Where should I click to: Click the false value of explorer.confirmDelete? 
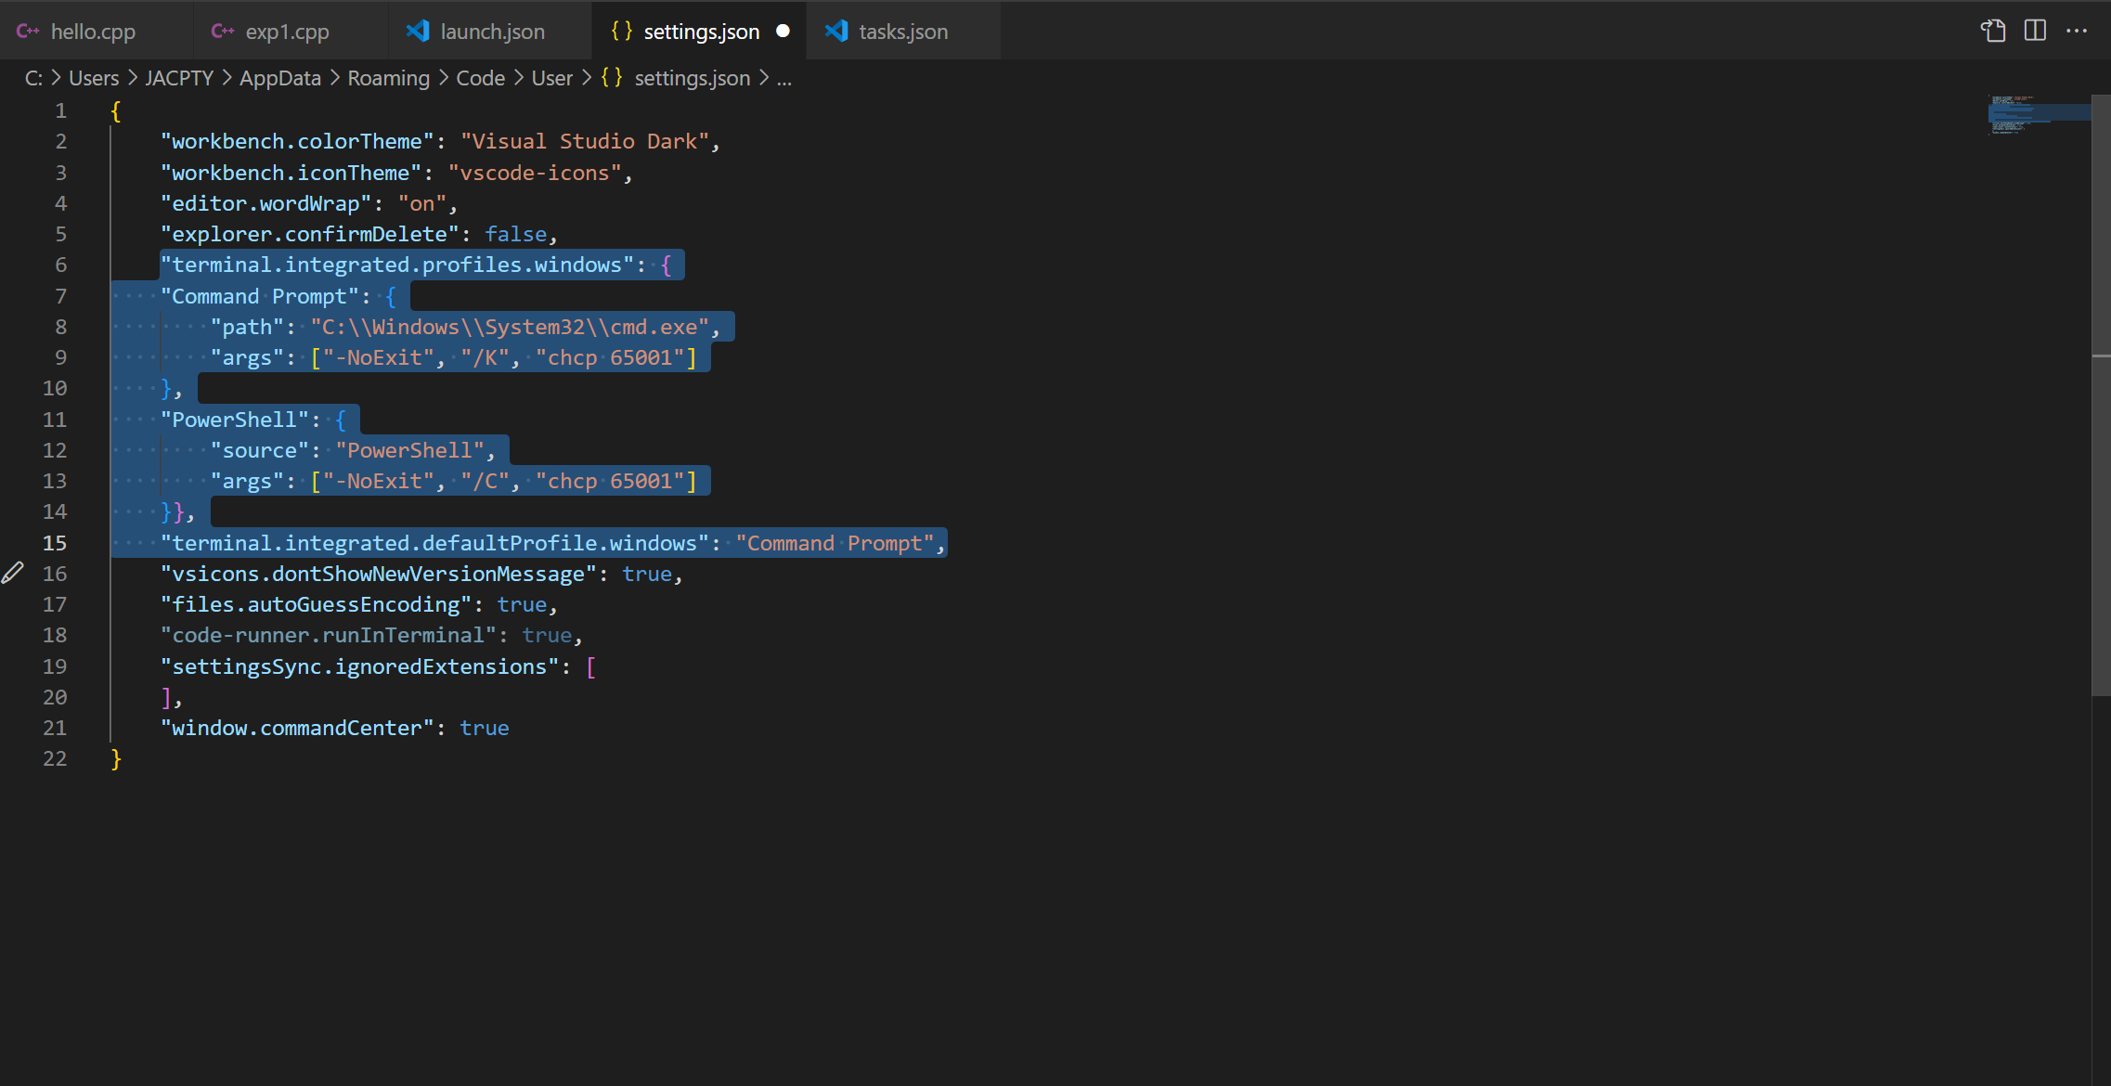click(515, 234)
